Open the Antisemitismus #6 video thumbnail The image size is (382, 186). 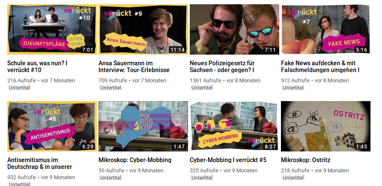click(x=52, y=126)
